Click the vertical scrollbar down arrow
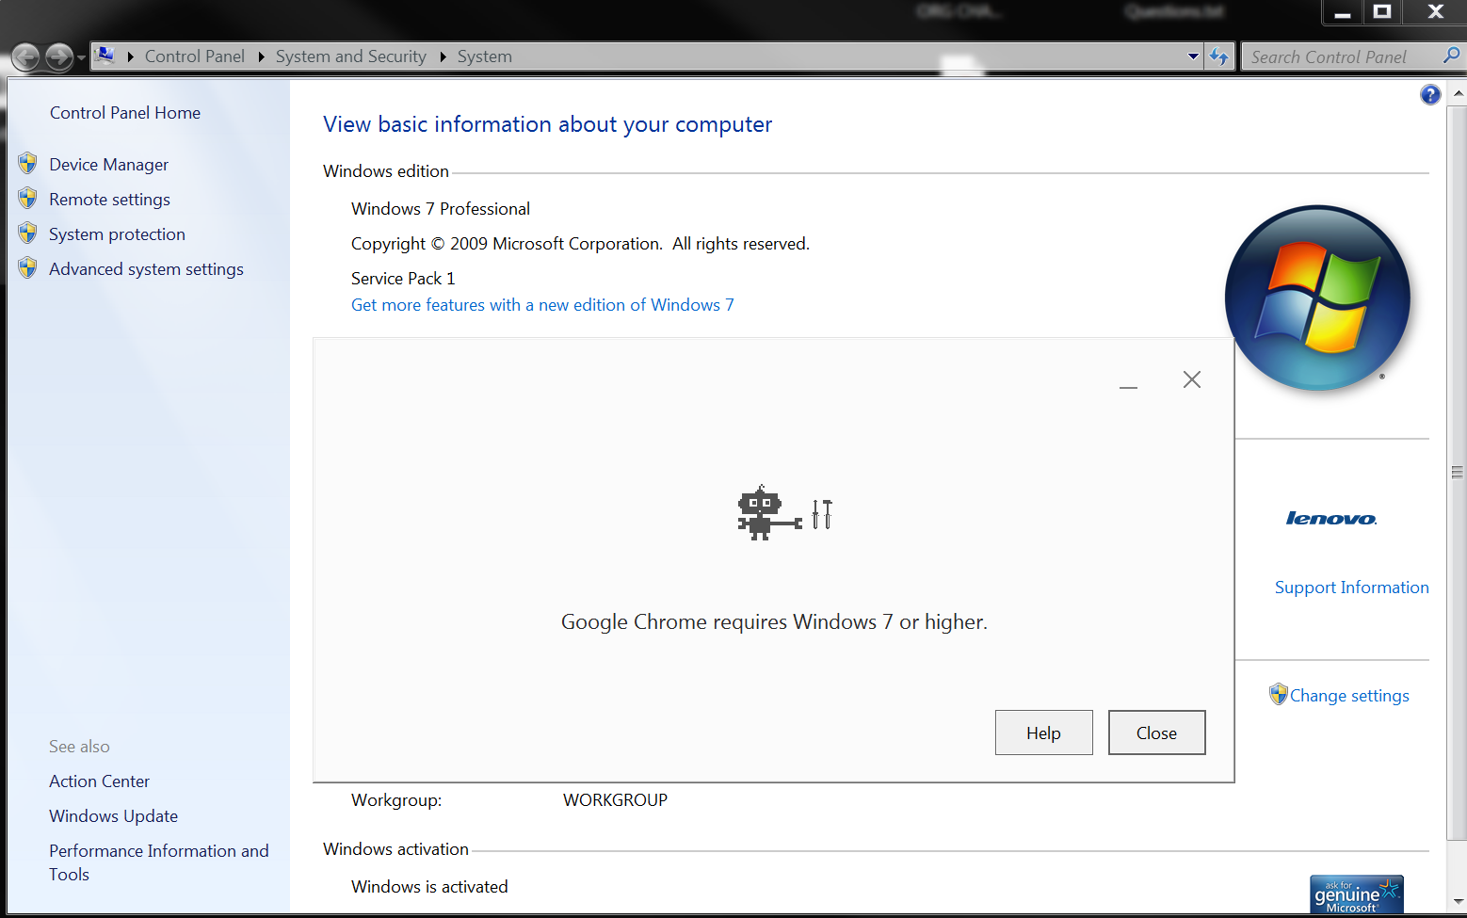 click(1458, 901)
